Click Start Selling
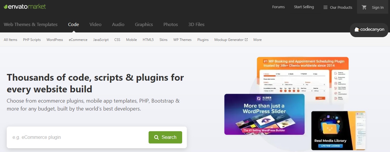Screen dimensions: 390x152 click(x=304, y=7)
